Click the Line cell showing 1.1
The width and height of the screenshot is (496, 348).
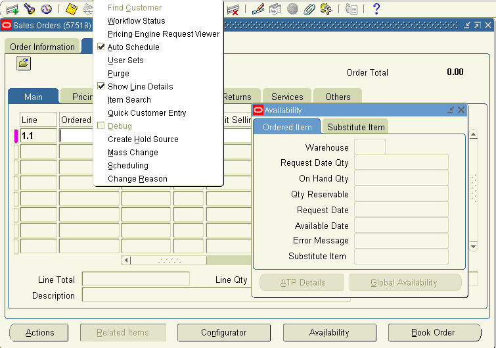pos(38,136)
